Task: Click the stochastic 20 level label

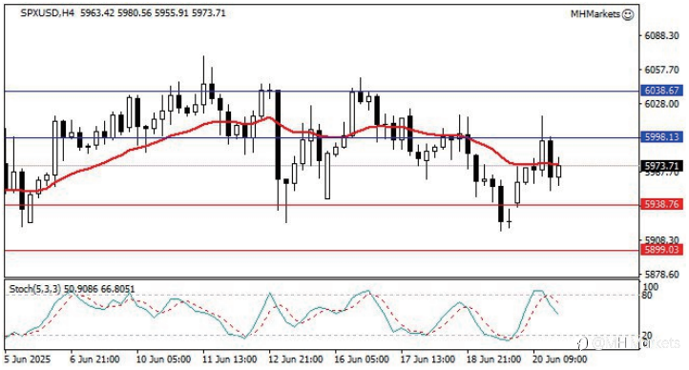Action: coord(647,336)
